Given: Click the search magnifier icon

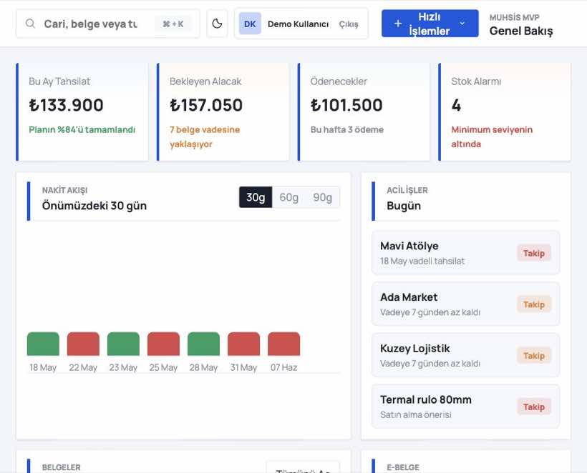Looking at the screenshot, I should (x=30, y=24).
